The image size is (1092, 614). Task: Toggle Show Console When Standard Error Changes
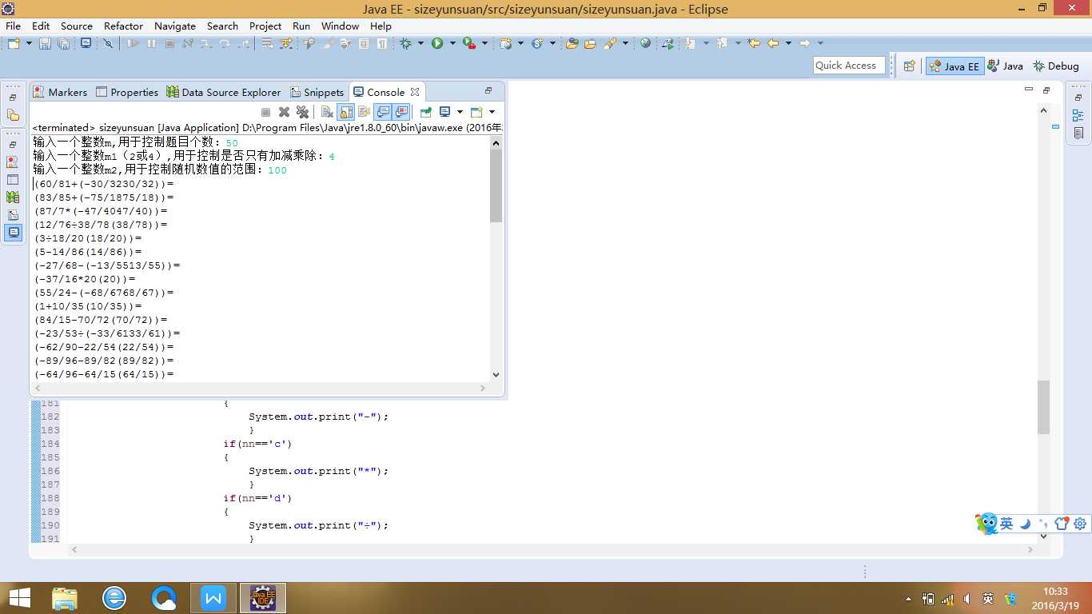coord(401,112)
